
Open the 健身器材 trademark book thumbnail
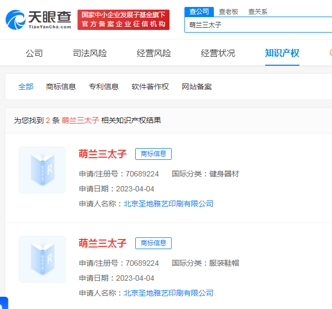click(x=42, y=170)
